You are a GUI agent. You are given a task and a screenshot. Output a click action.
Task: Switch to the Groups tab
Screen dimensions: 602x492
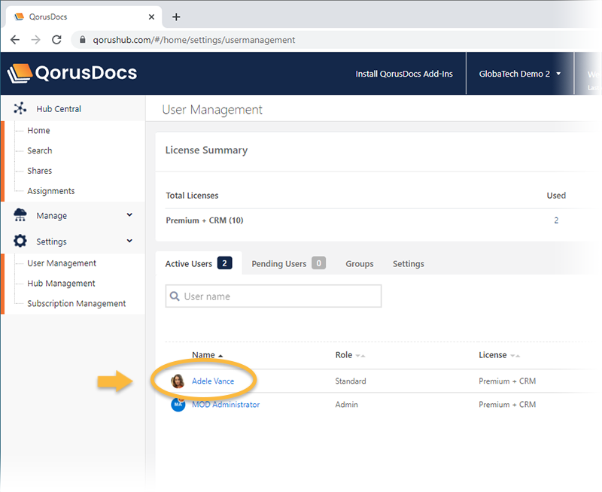(360, 264)
